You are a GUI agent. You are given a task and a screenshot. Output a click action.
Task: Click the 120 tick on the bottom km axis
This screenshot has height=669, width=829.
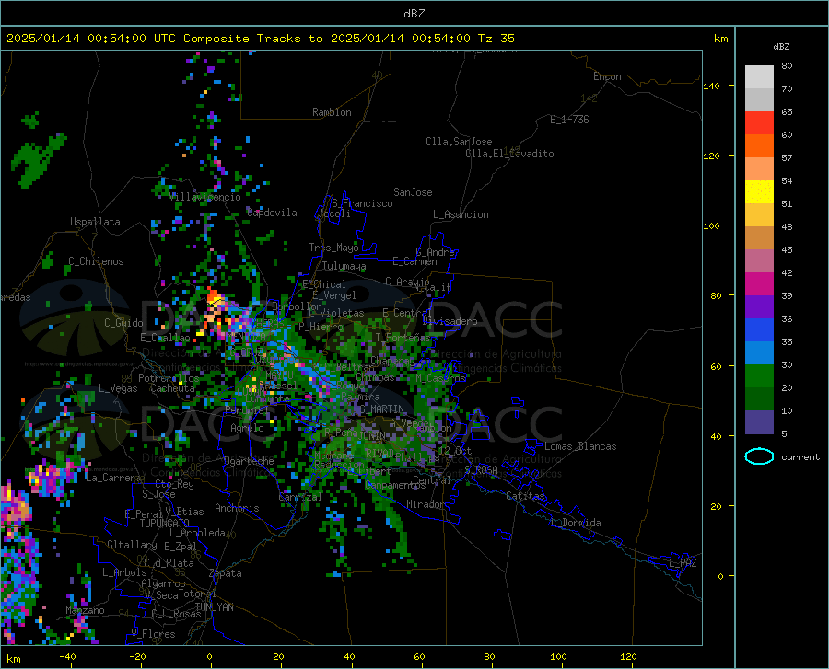(x=628, y=656)
